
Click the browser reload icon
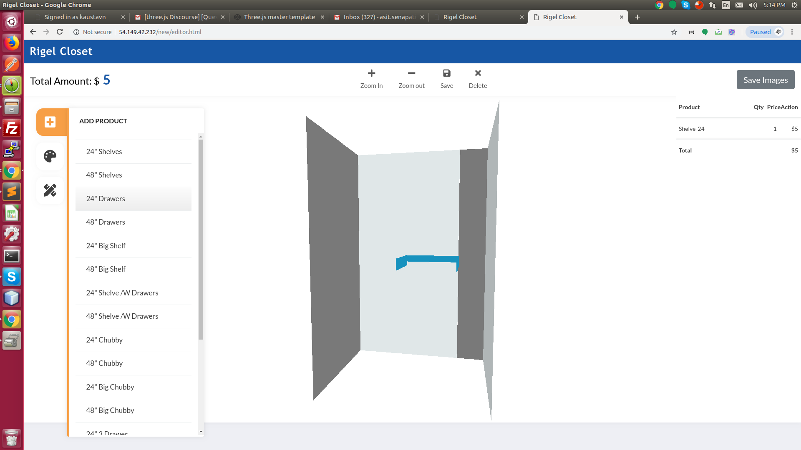point(60,32)
